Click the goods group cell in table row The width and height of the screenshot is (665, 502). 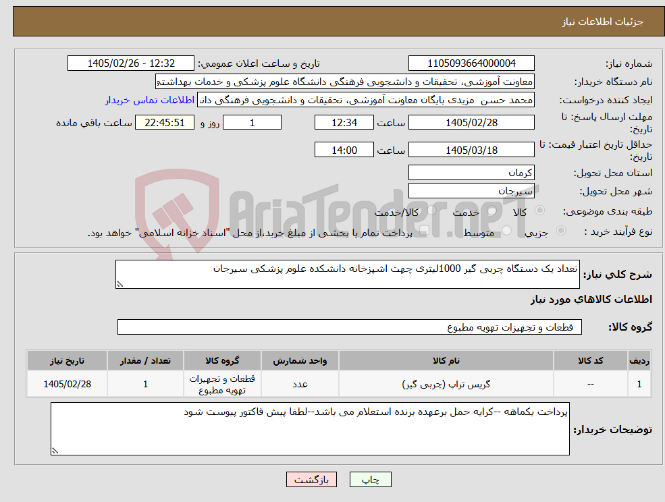pyautogui.click(x=222, y=384)
